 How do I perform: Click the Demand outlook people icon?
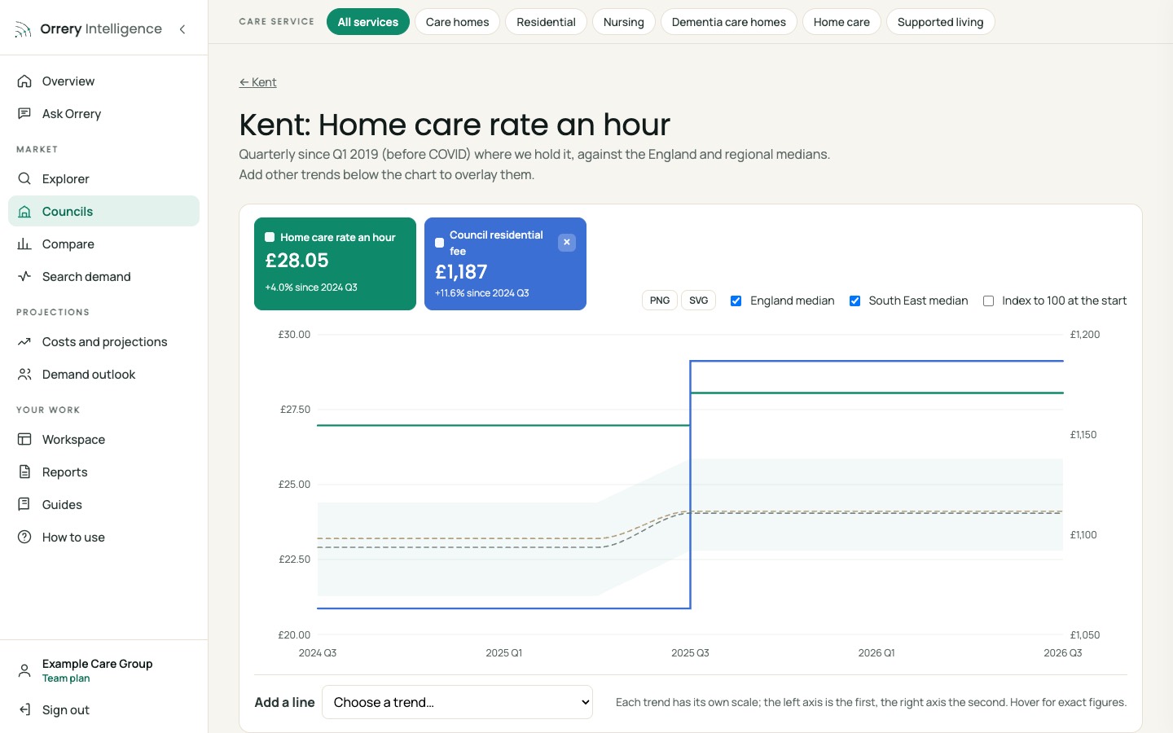(x=24, y=375)
